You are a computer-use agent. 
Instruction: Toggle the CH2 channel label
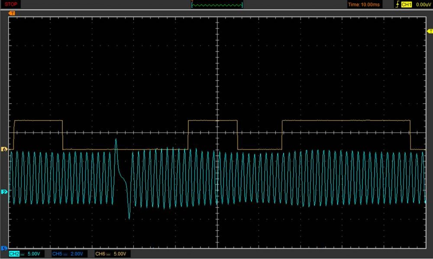click(14, 254)
